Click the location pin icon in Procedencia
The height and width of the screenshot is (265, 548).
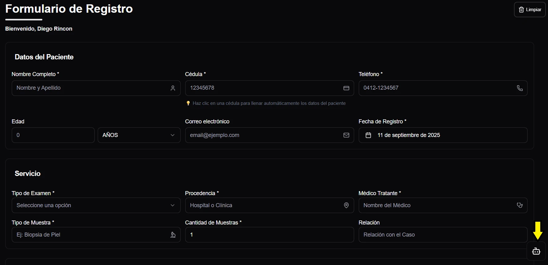pos(346,205)
